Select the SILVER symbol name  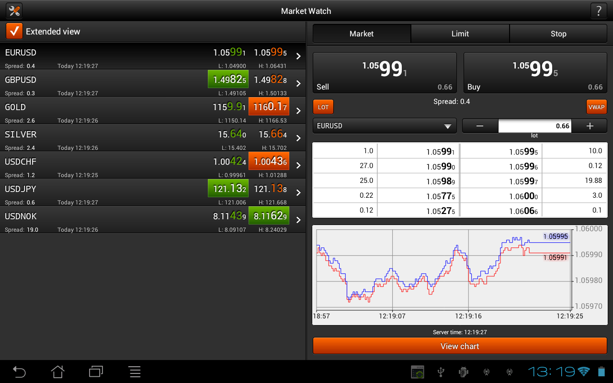[x=21, y=135]
